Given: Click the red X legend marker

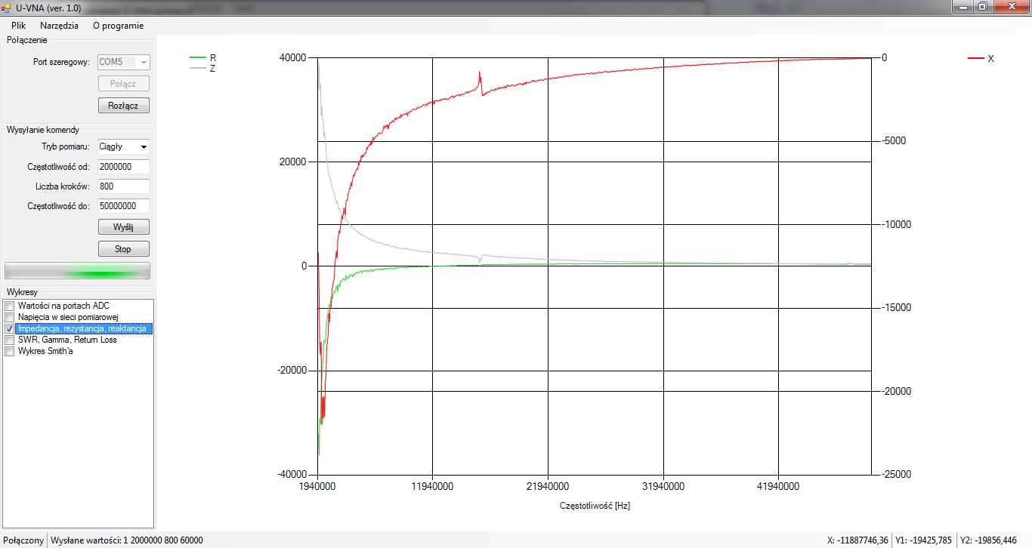Looking at the screenshot, I should click(976, 58).
